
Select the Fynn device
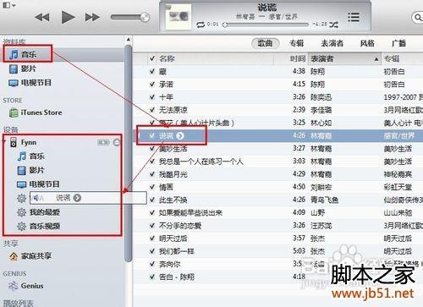click(x=28, y=142)
